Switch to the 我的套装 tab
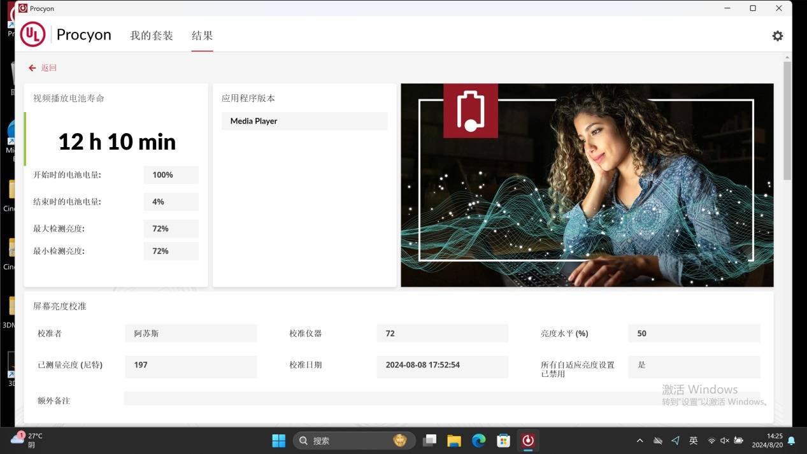Image resolution: width=807 pixels, height=454 pixels. click(152, 36)
